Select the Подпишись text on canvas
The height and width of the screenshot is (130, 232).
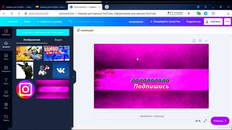click(x=151, y=86)
